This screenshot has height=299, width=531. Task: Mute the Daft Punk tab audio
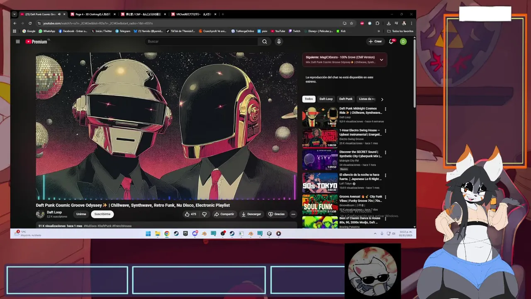59,14
